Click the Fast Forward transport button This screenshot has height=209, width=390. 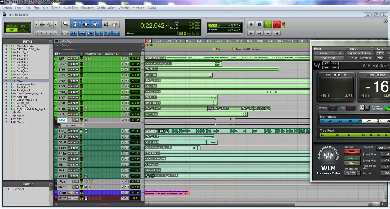click(x=268, y=33)
